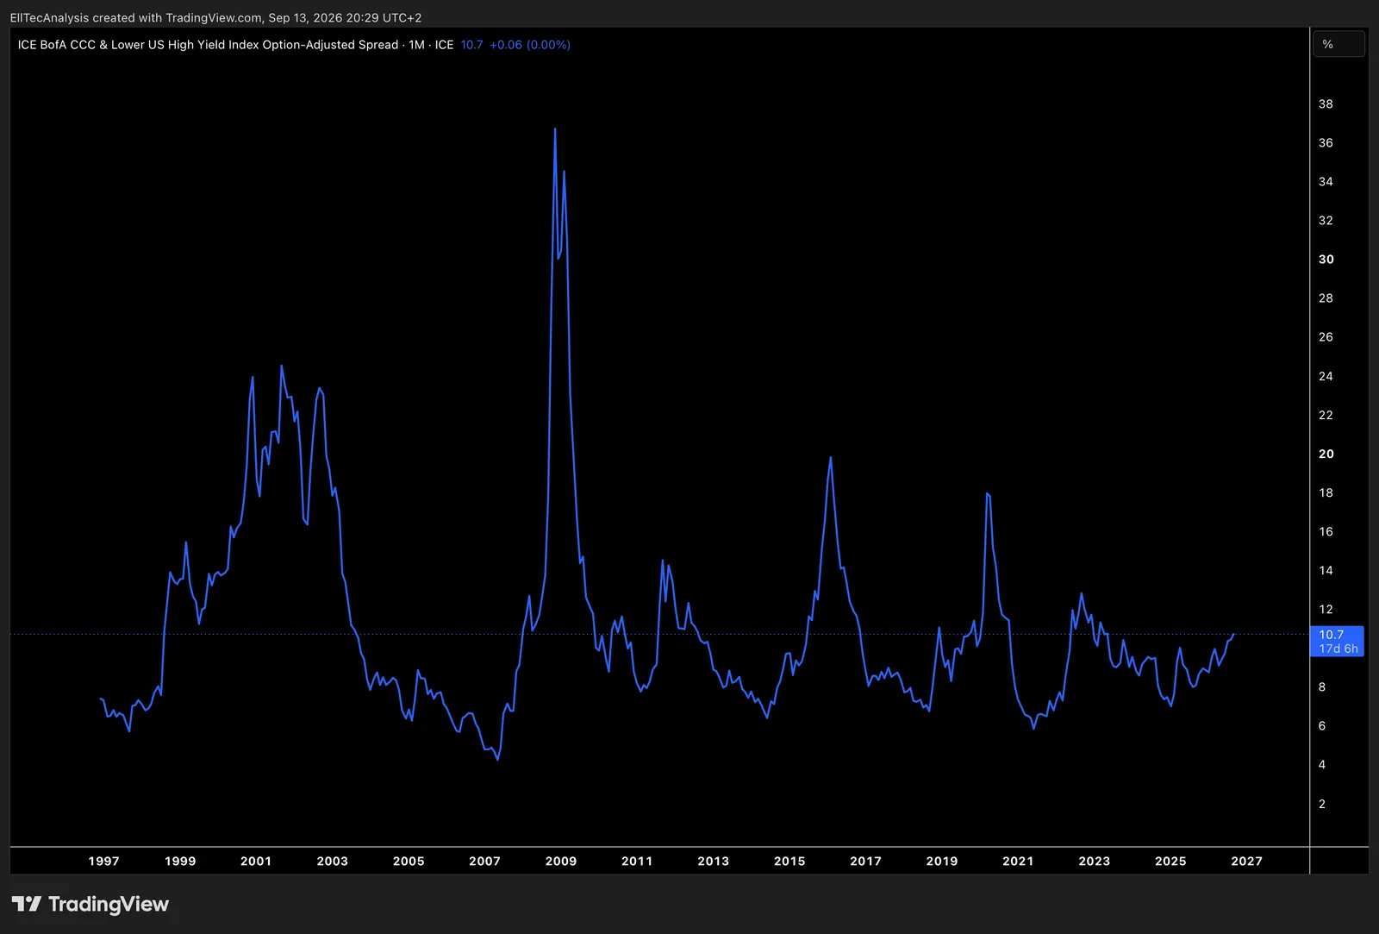Click the bold 20 tick on price axis

pos(1326,454)
